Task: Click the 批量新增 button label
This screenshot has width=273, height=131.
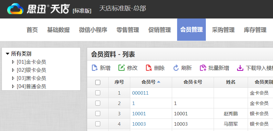Action: pyautogui.click(x=219, y=68)
